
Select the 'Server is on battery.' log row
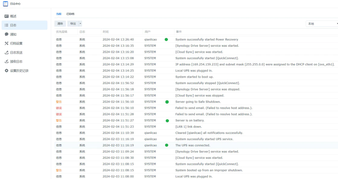190,121
